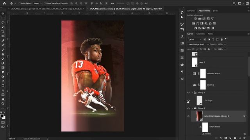This screenshot has height=140, width=250.
Task: Switch to the Channels tab
Action: coord(200,34)
